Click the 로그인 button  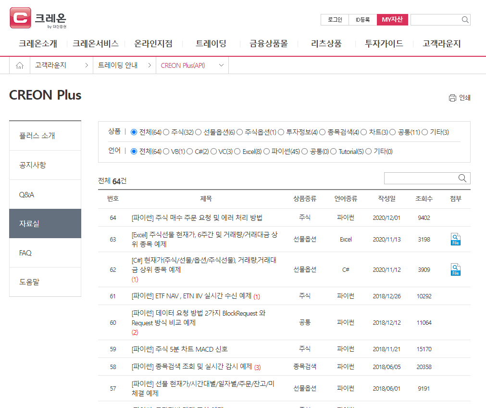point(335,20)
